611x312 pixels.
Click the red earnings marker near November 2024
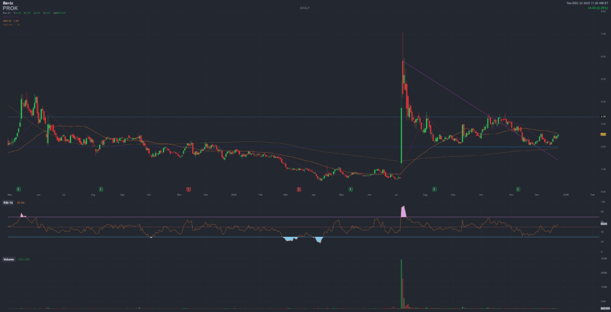[x=189, y=189]
